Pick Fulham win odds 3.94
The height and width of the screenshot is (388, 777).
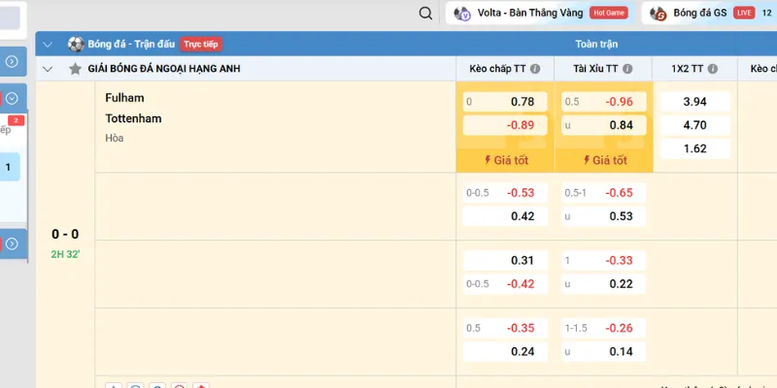click(694, 102)
